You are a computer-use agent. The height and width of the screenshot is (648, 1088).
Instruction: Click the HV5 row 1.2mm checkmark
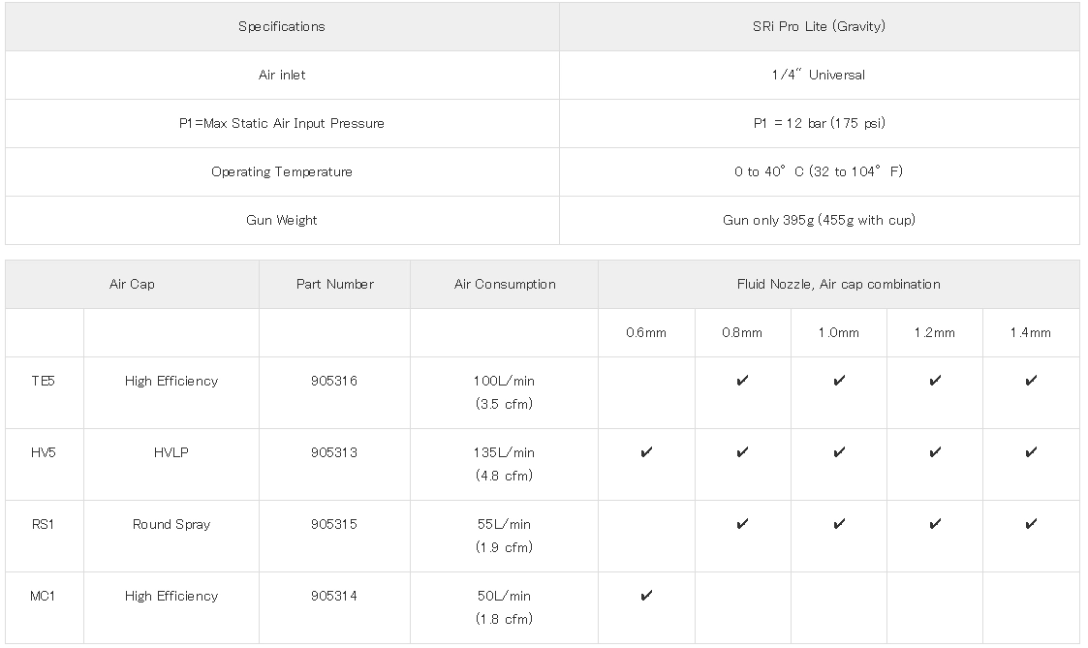point(935,452)
